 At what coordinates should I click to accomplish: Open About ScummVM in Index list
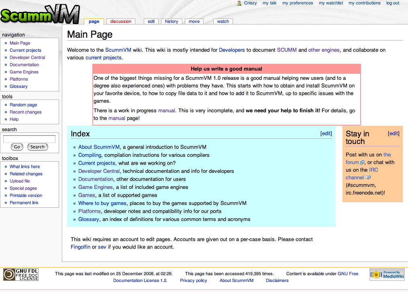coord(99,147)
